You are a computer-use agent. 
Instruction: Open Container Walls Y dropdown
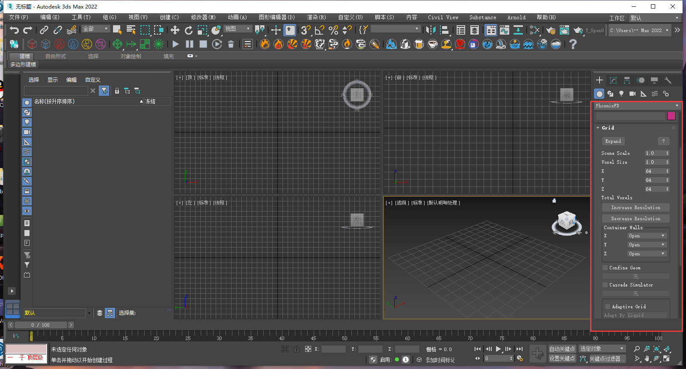pos(647,245)
